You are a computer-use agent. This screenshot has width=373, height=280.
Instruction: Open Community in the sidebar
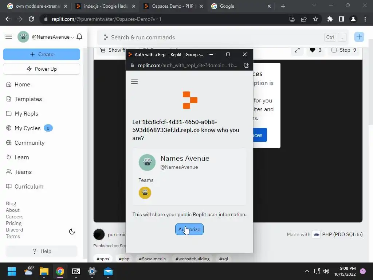pos(25,143)
